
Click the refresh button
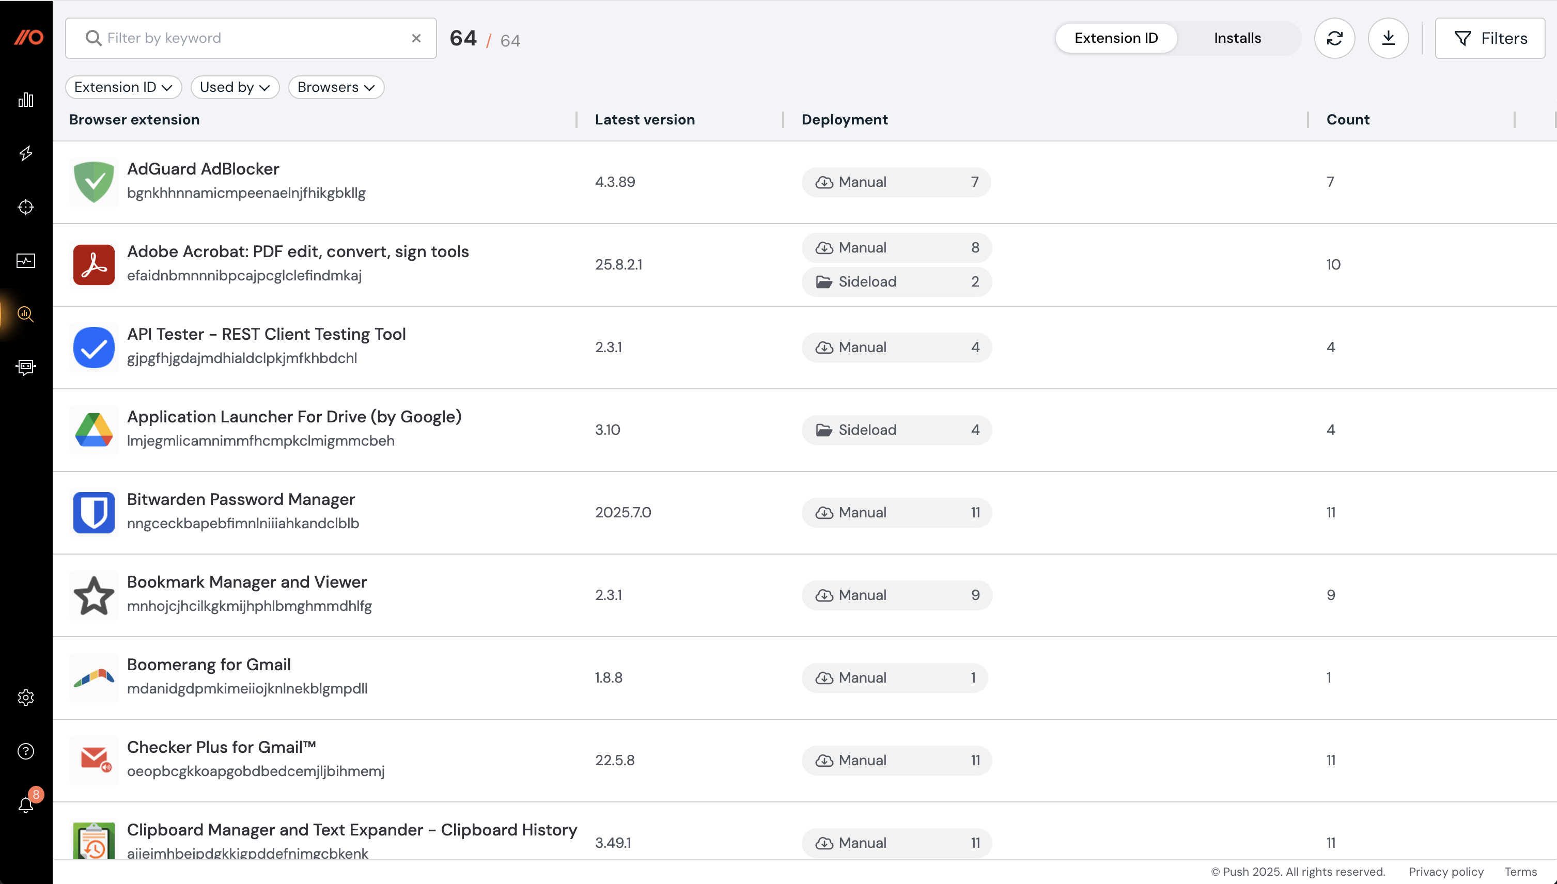(x=1334, y=38)
